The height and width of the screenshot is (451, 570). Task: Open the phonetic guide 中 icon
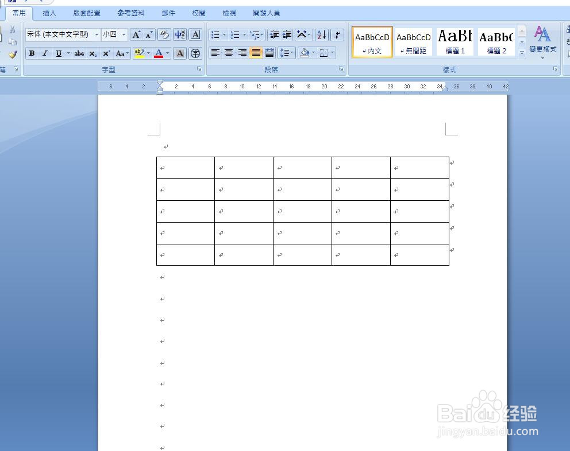pos(180,35)
